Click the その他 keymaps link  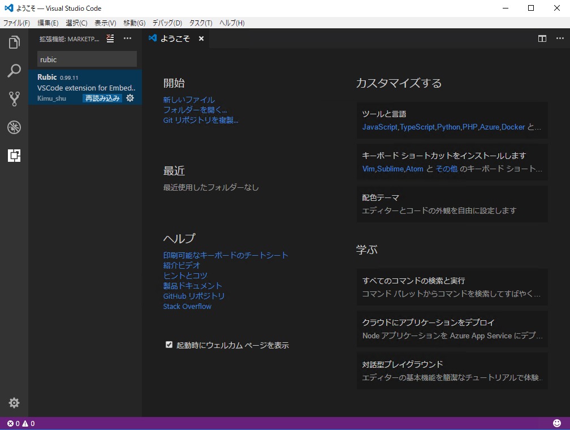coord(446,169)
